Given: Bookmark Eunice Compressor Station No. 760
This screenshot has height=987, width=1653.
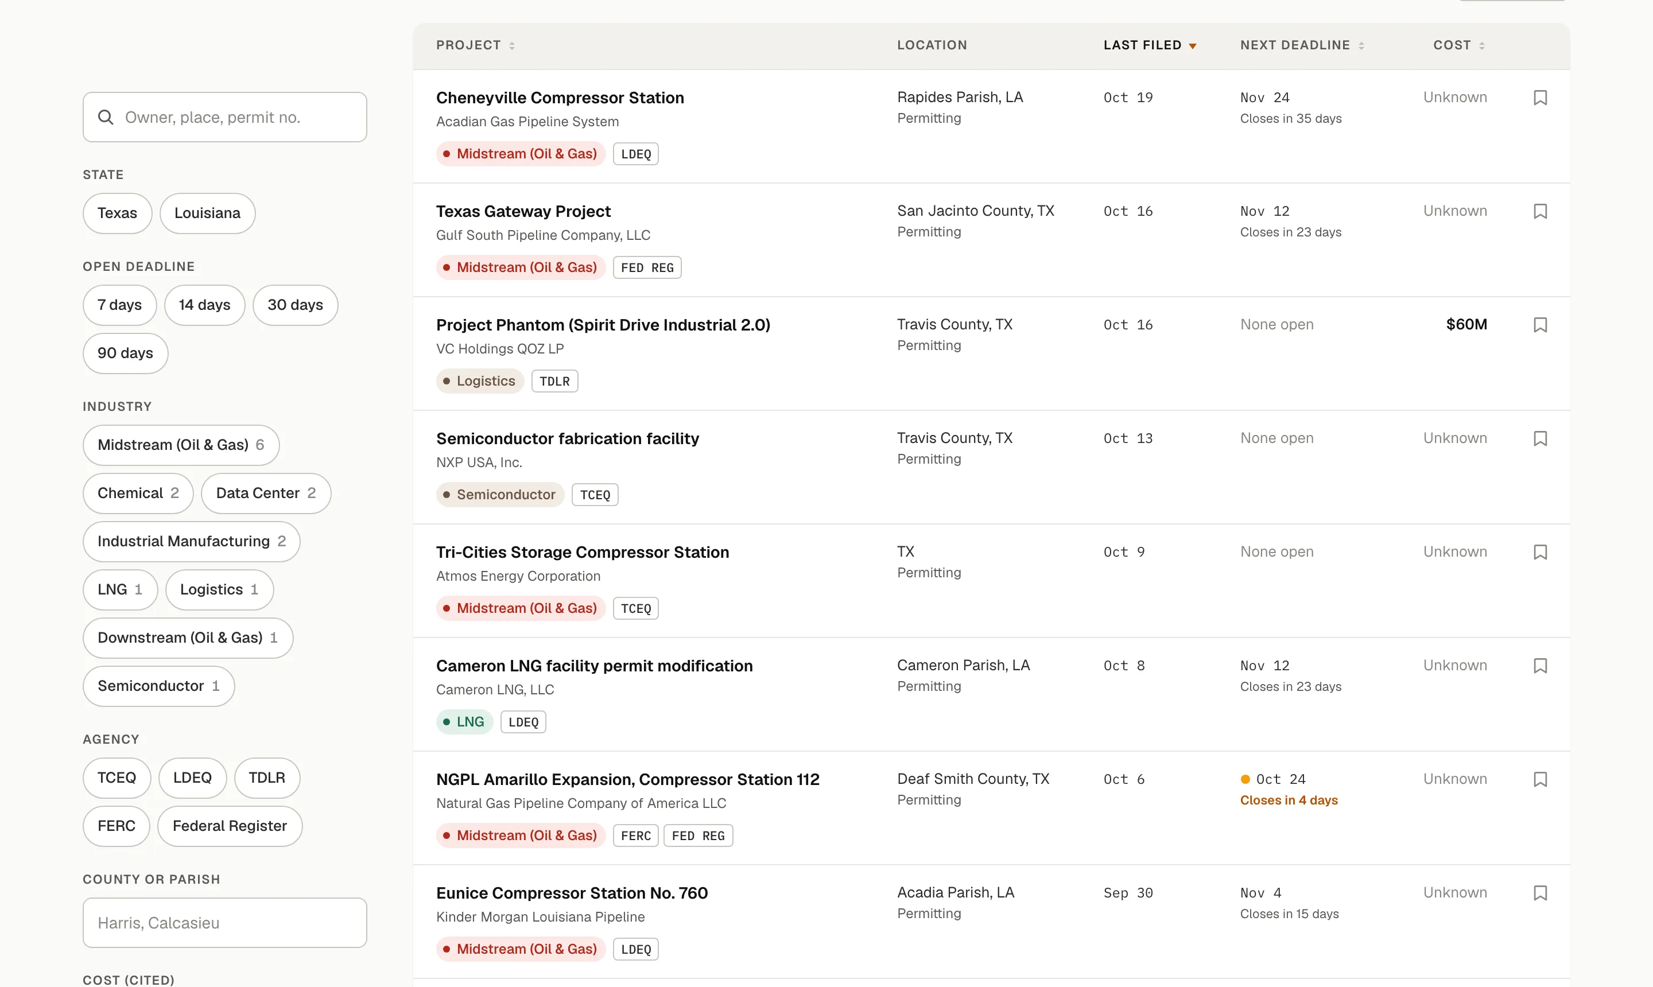Looking at the screenshot, I should point(1540,893).
